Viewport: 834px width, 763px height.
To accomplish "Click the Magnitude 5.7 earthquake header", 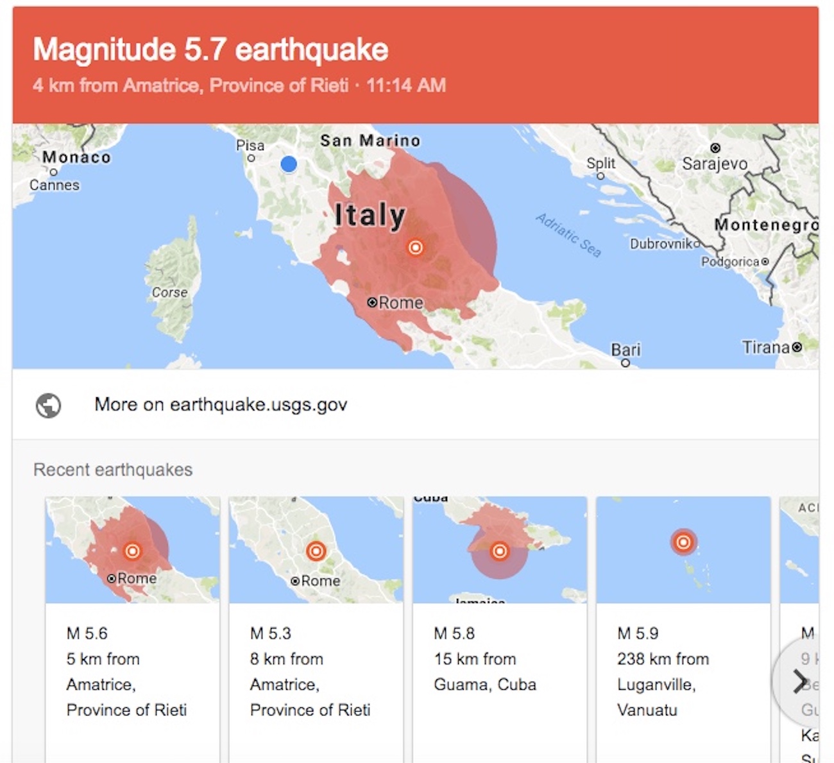I will pos(210,49).
